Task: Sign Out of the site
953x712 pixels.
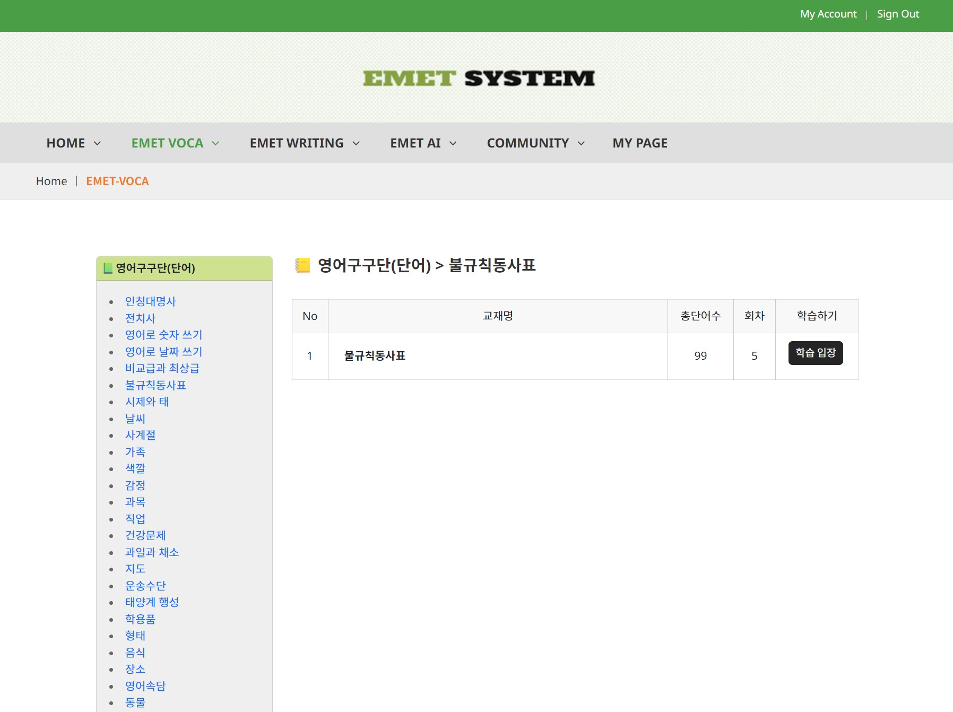Action: click(898, 14)
